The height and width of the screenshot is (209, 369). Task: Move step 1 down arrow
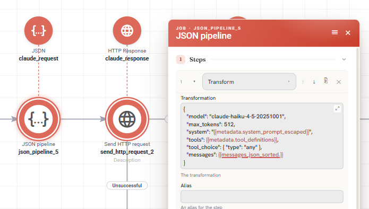314,82
